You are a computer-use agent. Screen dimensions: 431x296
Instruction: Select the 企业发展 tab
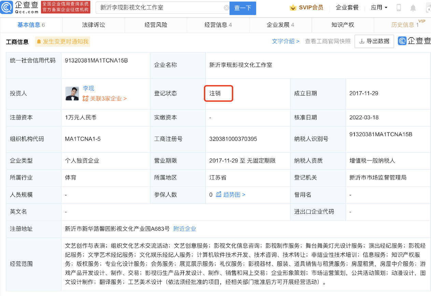(x=280, y=25)
